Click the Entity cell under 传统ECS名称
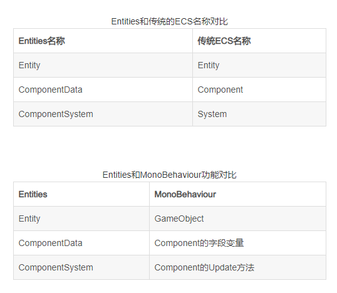 (x=259, y=65)
